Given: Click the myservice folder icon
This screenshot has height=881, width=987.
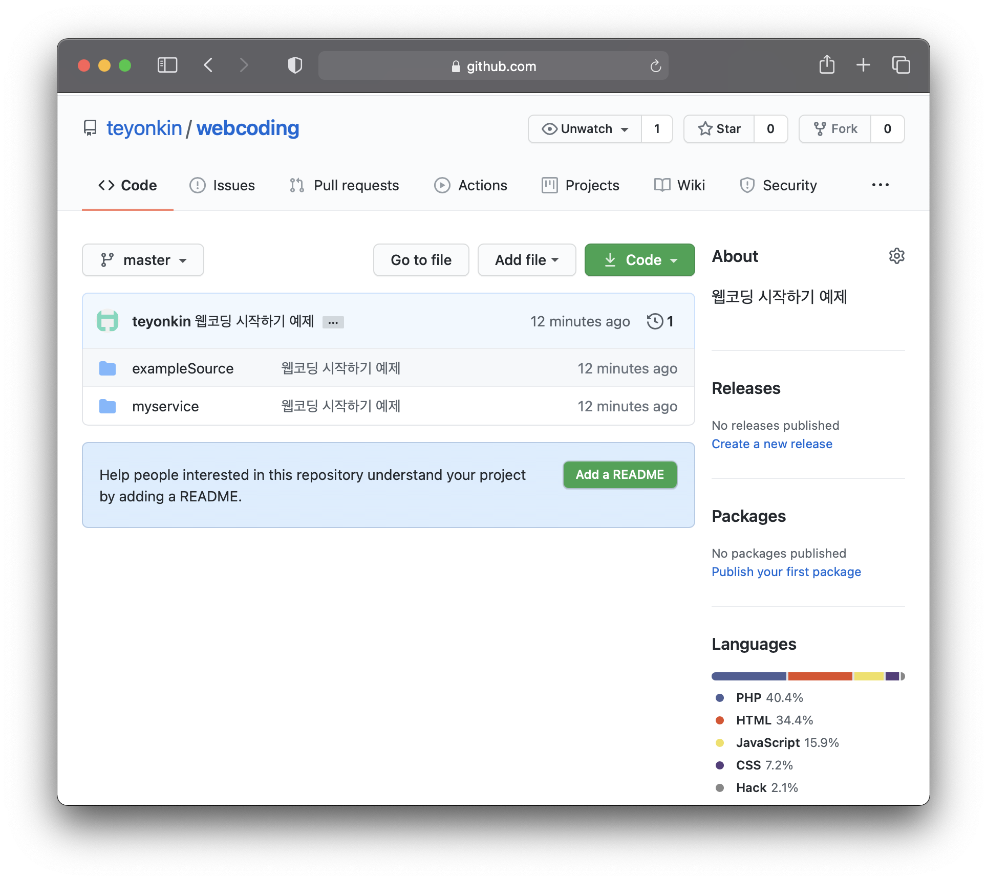Looking at the screenshot, I should click(108, 406).
